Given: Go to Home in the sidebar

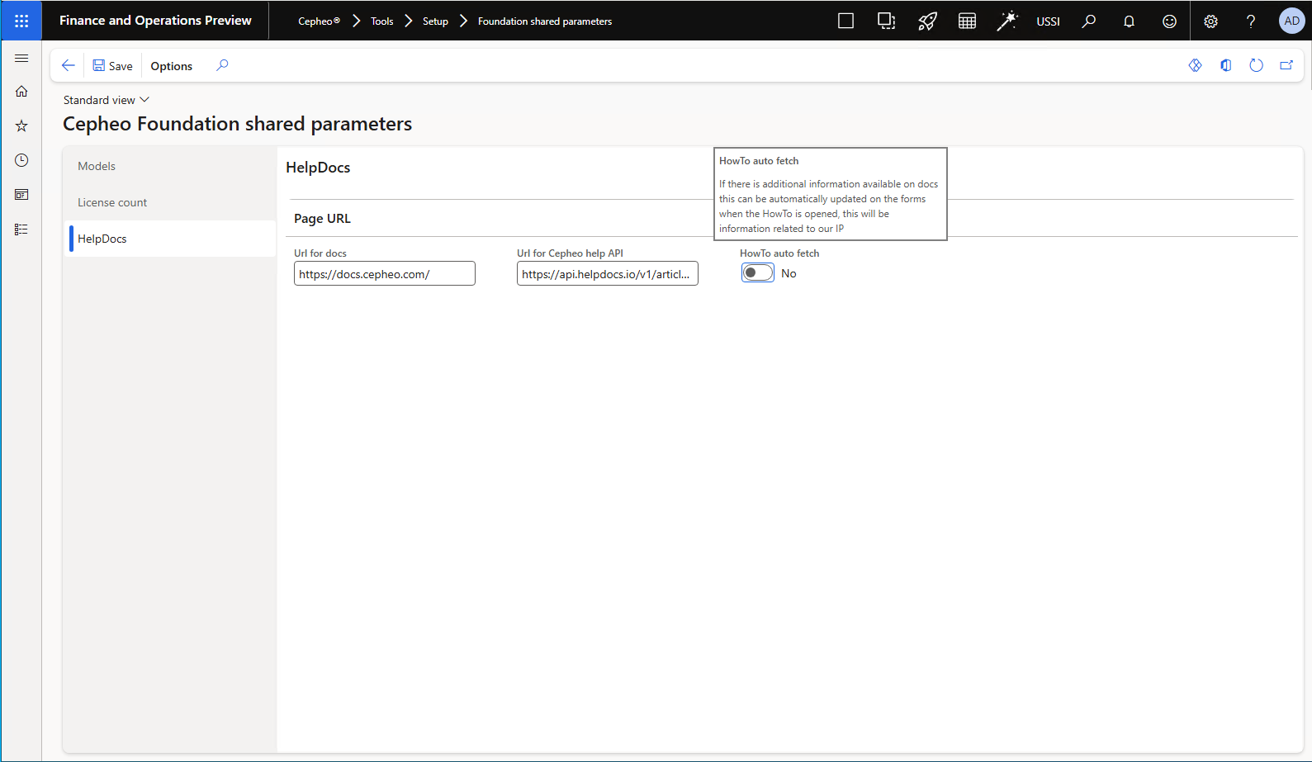Looking at the screenshot, I should [21, 92].
